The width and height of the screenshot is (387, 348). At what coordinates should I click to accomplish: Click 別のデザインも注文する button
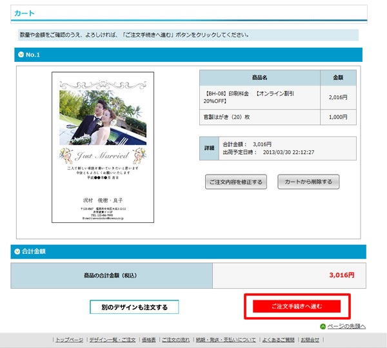click(x=134, y=307)
